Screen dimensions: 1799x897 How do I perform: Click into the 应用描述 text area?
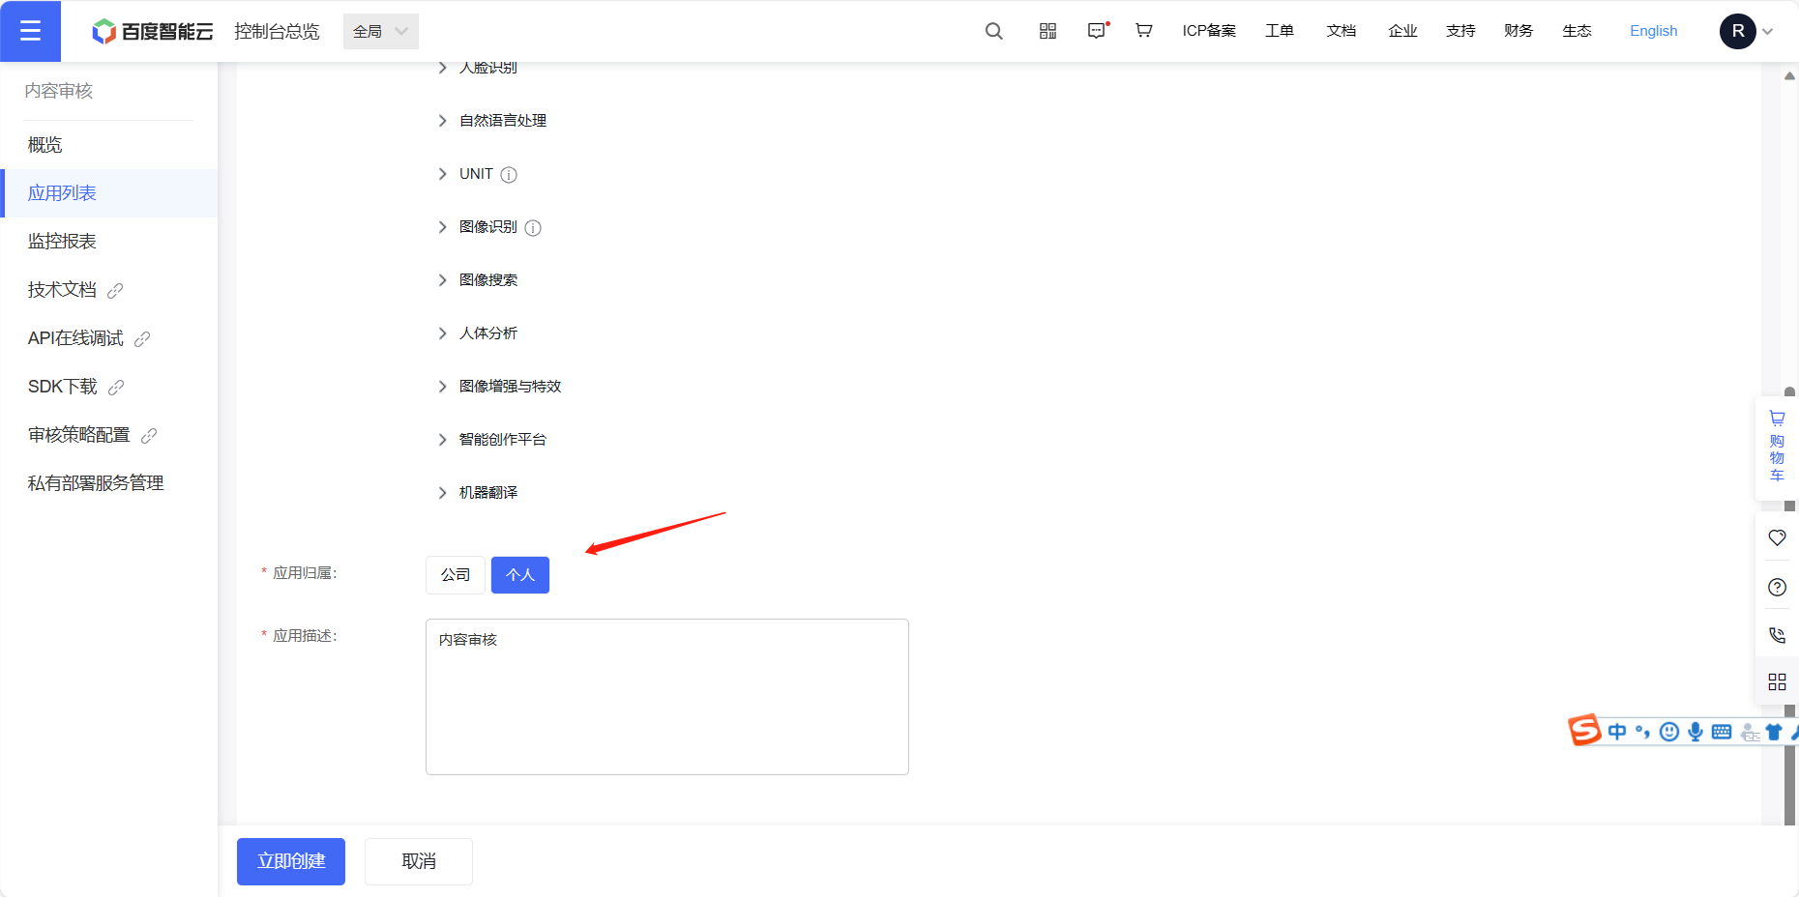click(x=667, y=697)
